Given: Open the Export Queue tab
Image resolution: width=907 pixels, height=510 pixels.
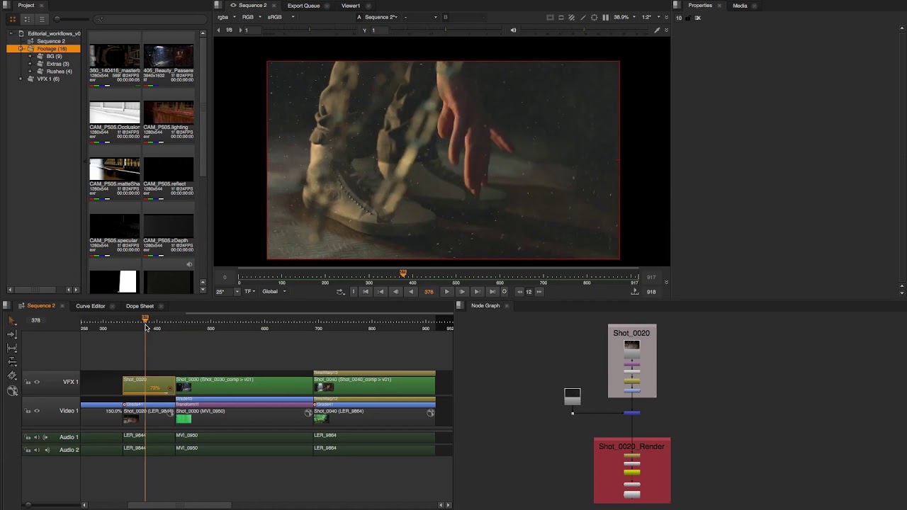Looking at the screenshot, I should [x=303, y=6].
